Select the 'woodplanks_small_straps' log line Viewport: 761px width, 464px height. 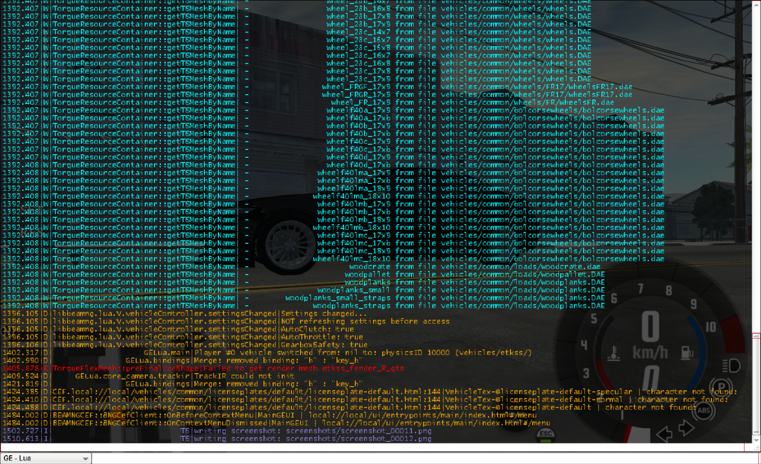[304, 298]
